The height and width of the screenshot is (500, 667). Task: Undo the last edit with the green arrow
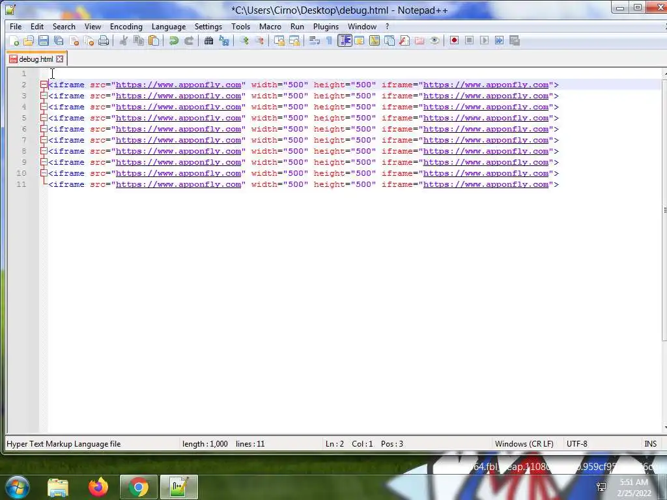tap(173, 41)
